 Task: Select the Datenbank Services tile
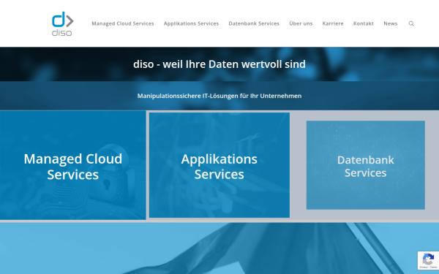click(x=366, y=165)
